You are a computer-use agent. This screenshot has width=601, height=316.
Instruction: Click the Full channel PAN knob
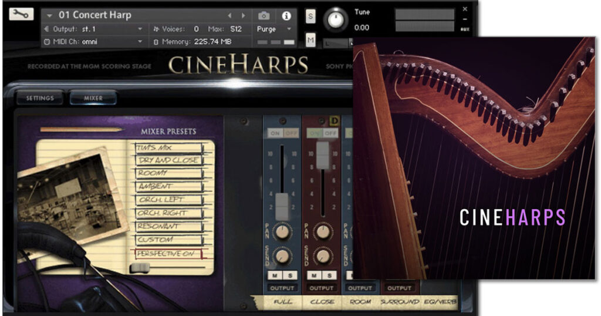click(x=282, y=232)
